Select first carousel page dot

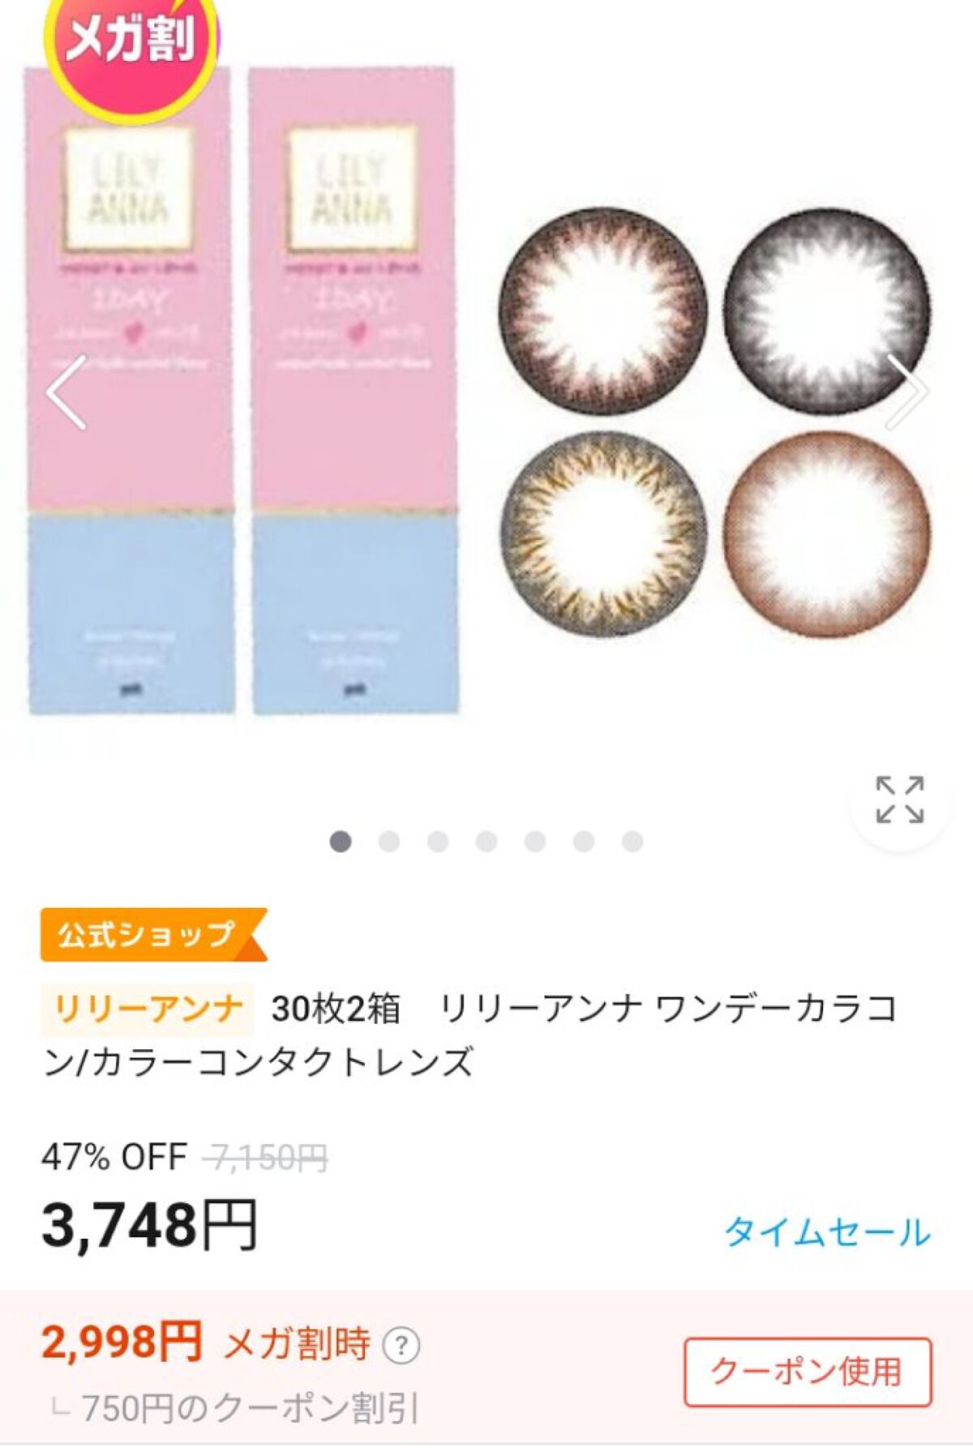341,842
